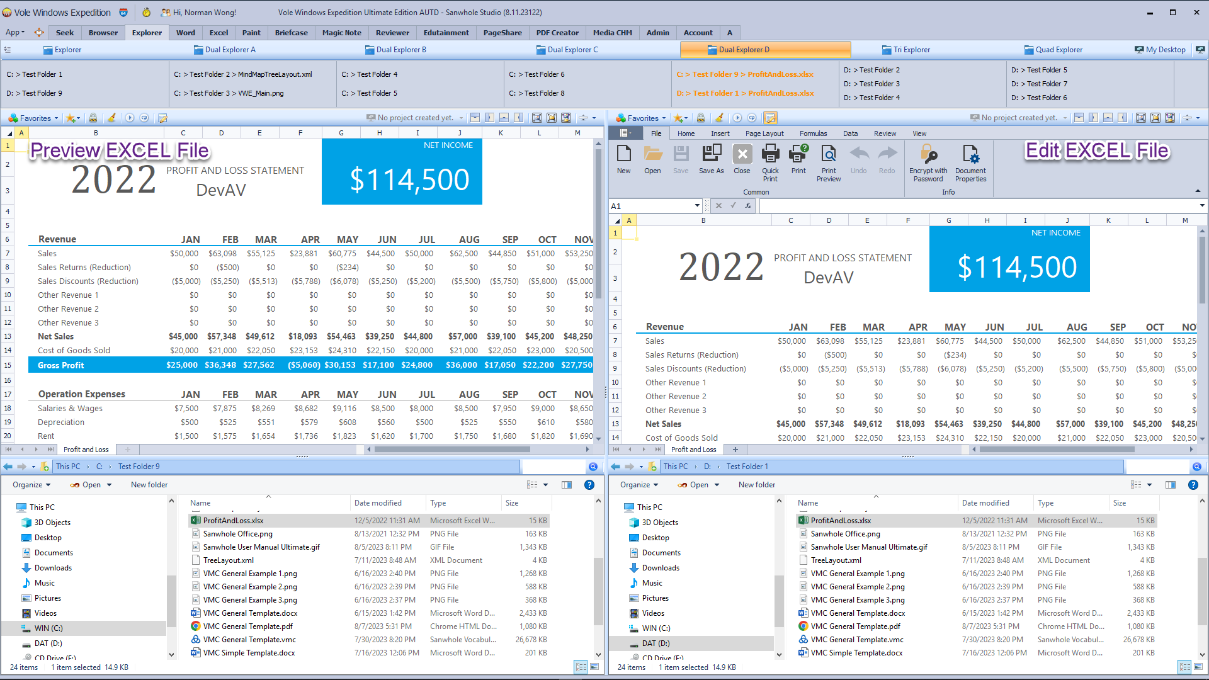Click the forward play icon in left pane toolbar
The image size is (1209, 680).
pyautogui.click(x=130, y=118)
